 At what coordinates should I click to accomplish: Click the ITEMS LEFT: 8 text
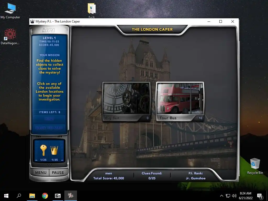point(49,112)
